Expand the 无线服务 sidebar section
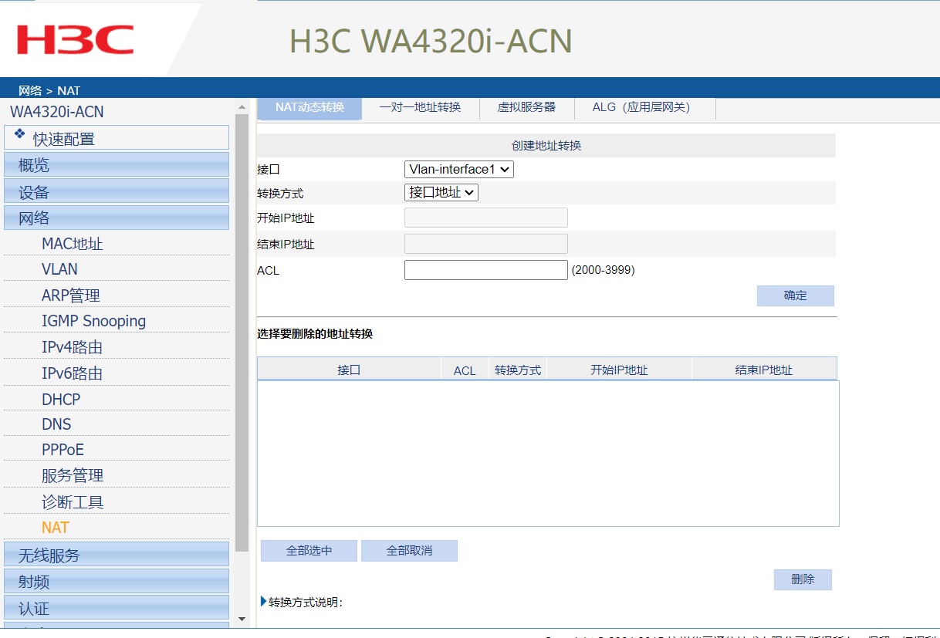940x638 pixels. (x=117, y=555)
